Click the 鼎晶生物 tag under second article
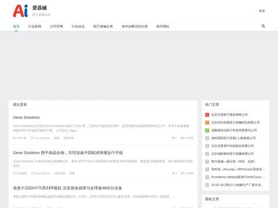Viewport: 278px width, 208px height. point(60,173)
